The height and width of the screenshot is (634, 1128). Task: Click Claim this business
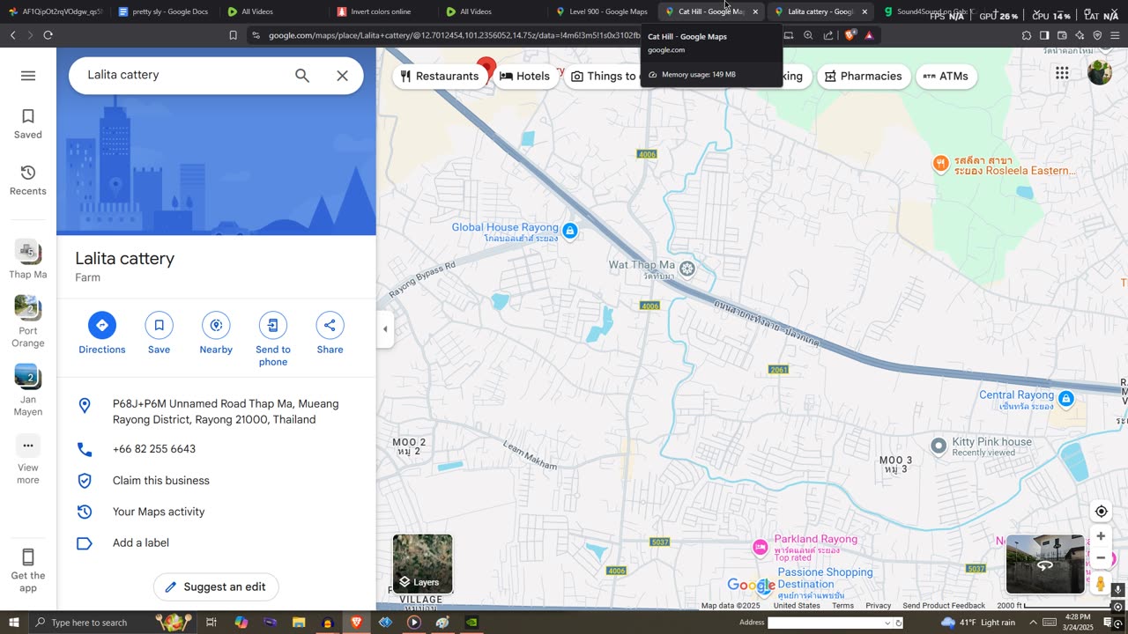[x=217, y=481]
